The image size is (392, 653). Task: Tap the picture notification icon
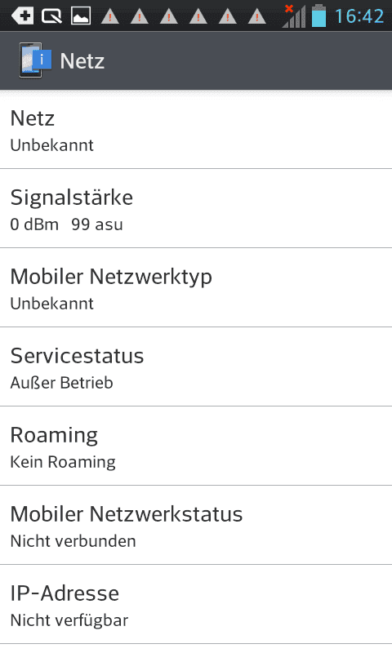[81, 16]
